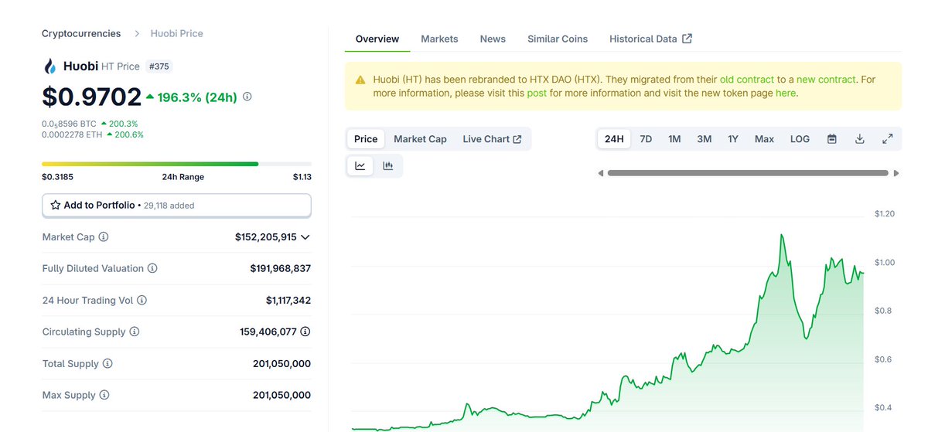This screenshot has height=432, width=928.
Task: Click the Huobi flame logo icon
Action: point(50,66)
